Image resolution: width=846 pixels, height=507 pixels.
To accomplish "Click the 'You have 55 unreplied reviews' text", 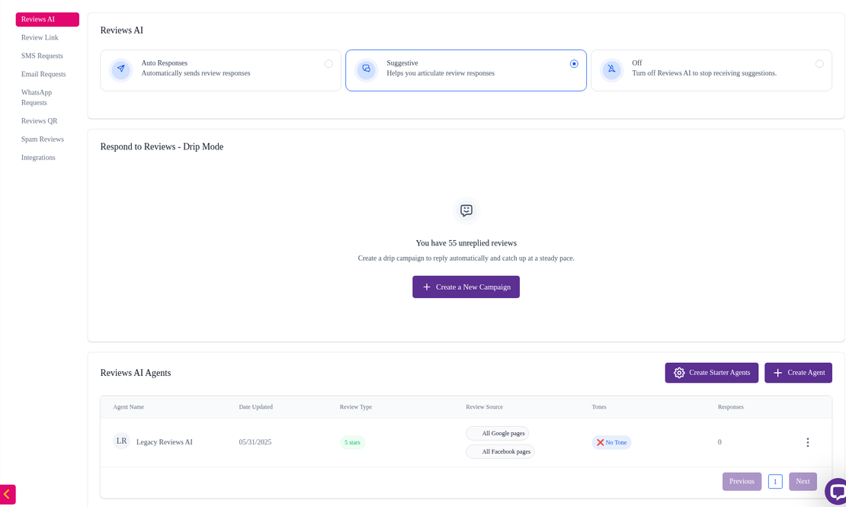I will (466, 243).
